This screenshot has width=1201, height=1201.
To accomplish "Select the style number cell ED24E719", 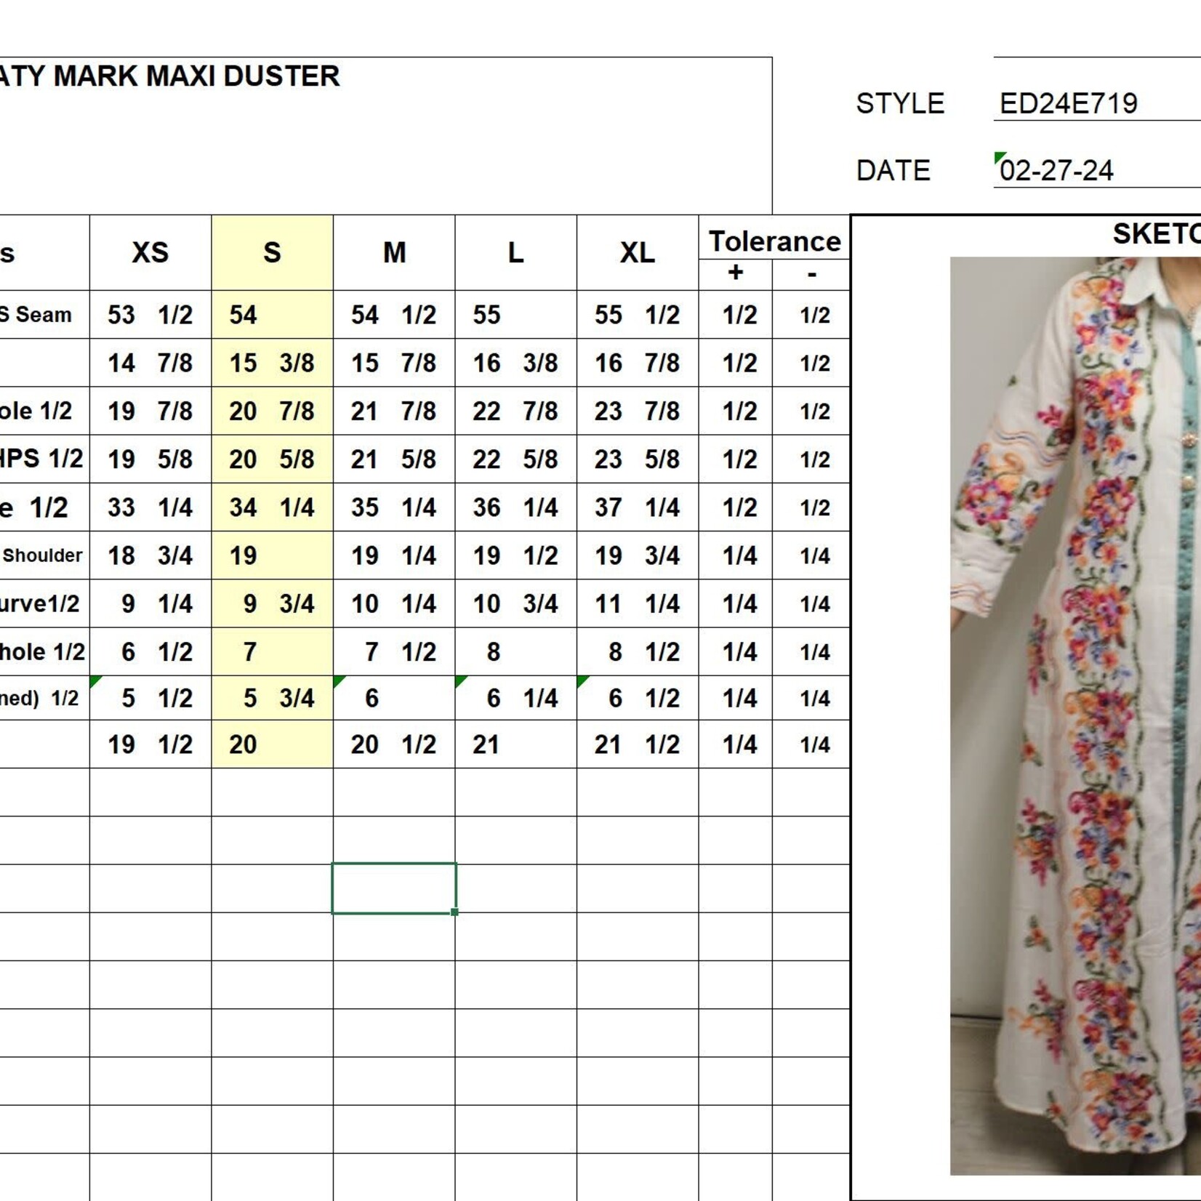I will coord(1069,103).
